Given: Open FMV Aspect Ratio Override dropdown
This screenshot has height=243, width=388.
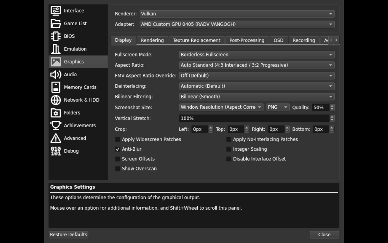Looking at the screenshot, I should point(257,76).
